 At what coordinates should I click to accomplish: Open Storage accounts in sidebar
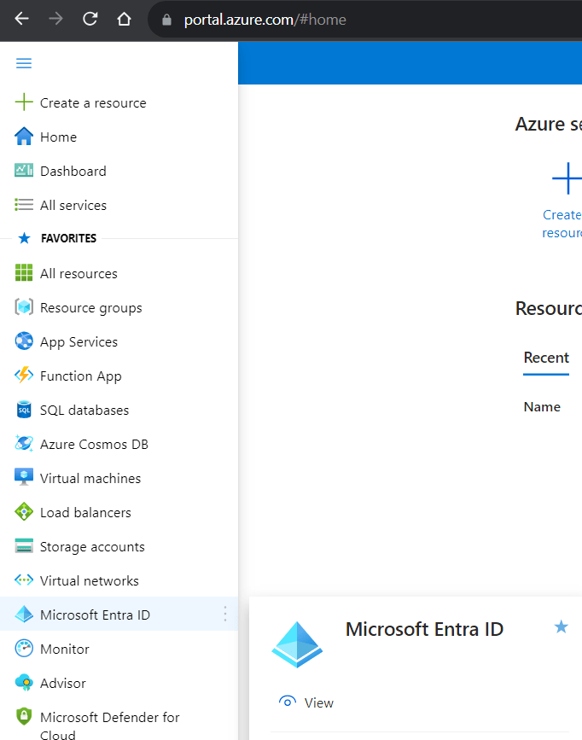click(x=92, y=546)
